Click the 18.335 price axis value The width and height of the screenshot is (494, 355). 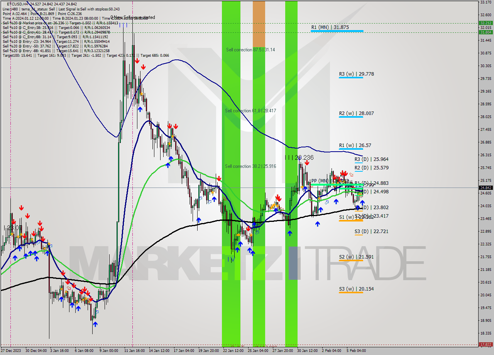pos(486,333)
